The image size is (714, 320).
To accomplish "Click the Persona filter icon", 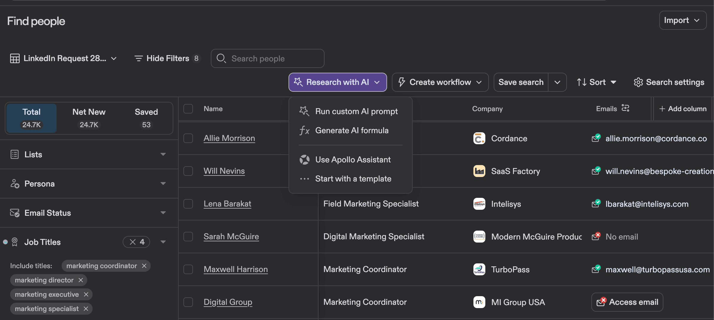I will 15,184.
